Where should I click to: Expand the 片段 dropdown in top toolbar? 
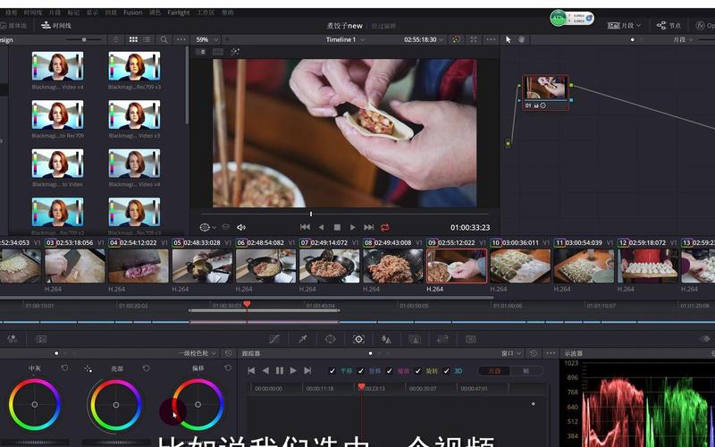tap(624, 26)
